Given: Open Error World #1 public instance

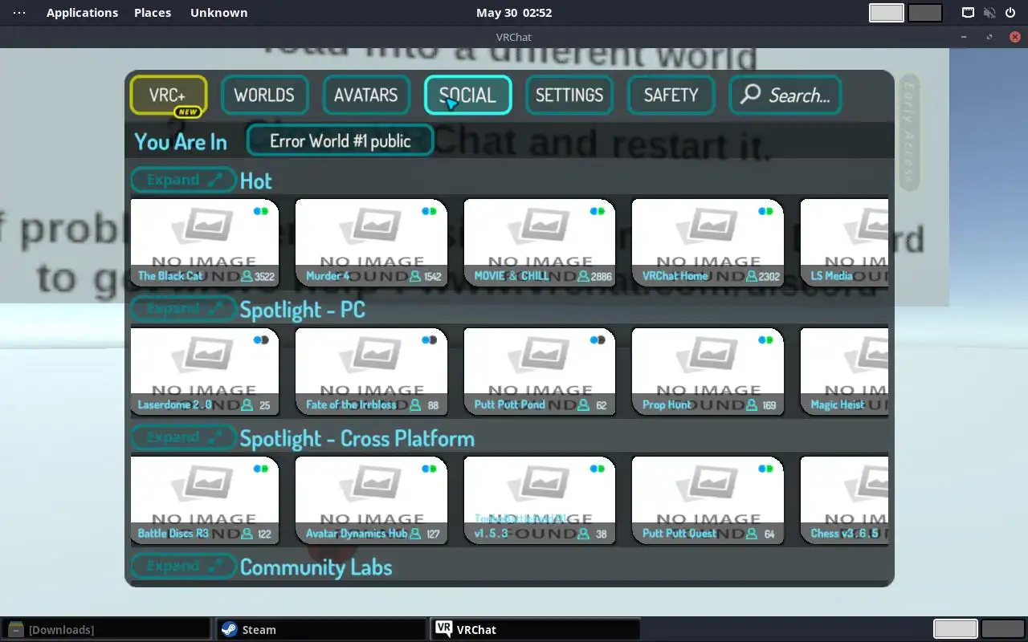Looking at the screenshot, I should tap(341, 141).
